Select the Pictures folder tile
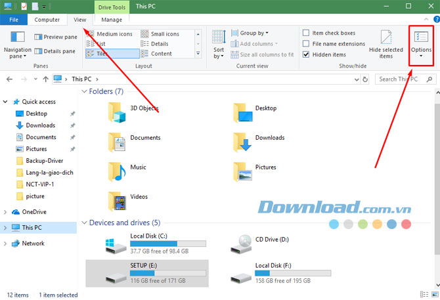Screen dimensions: 440x300 pos(255,171)
